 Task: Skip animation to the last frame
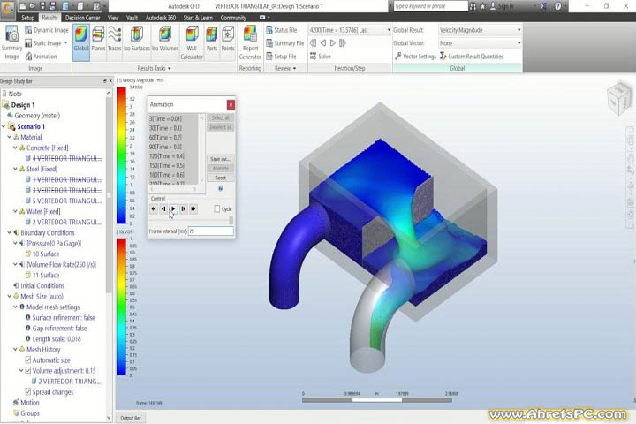tap(193, 208)
